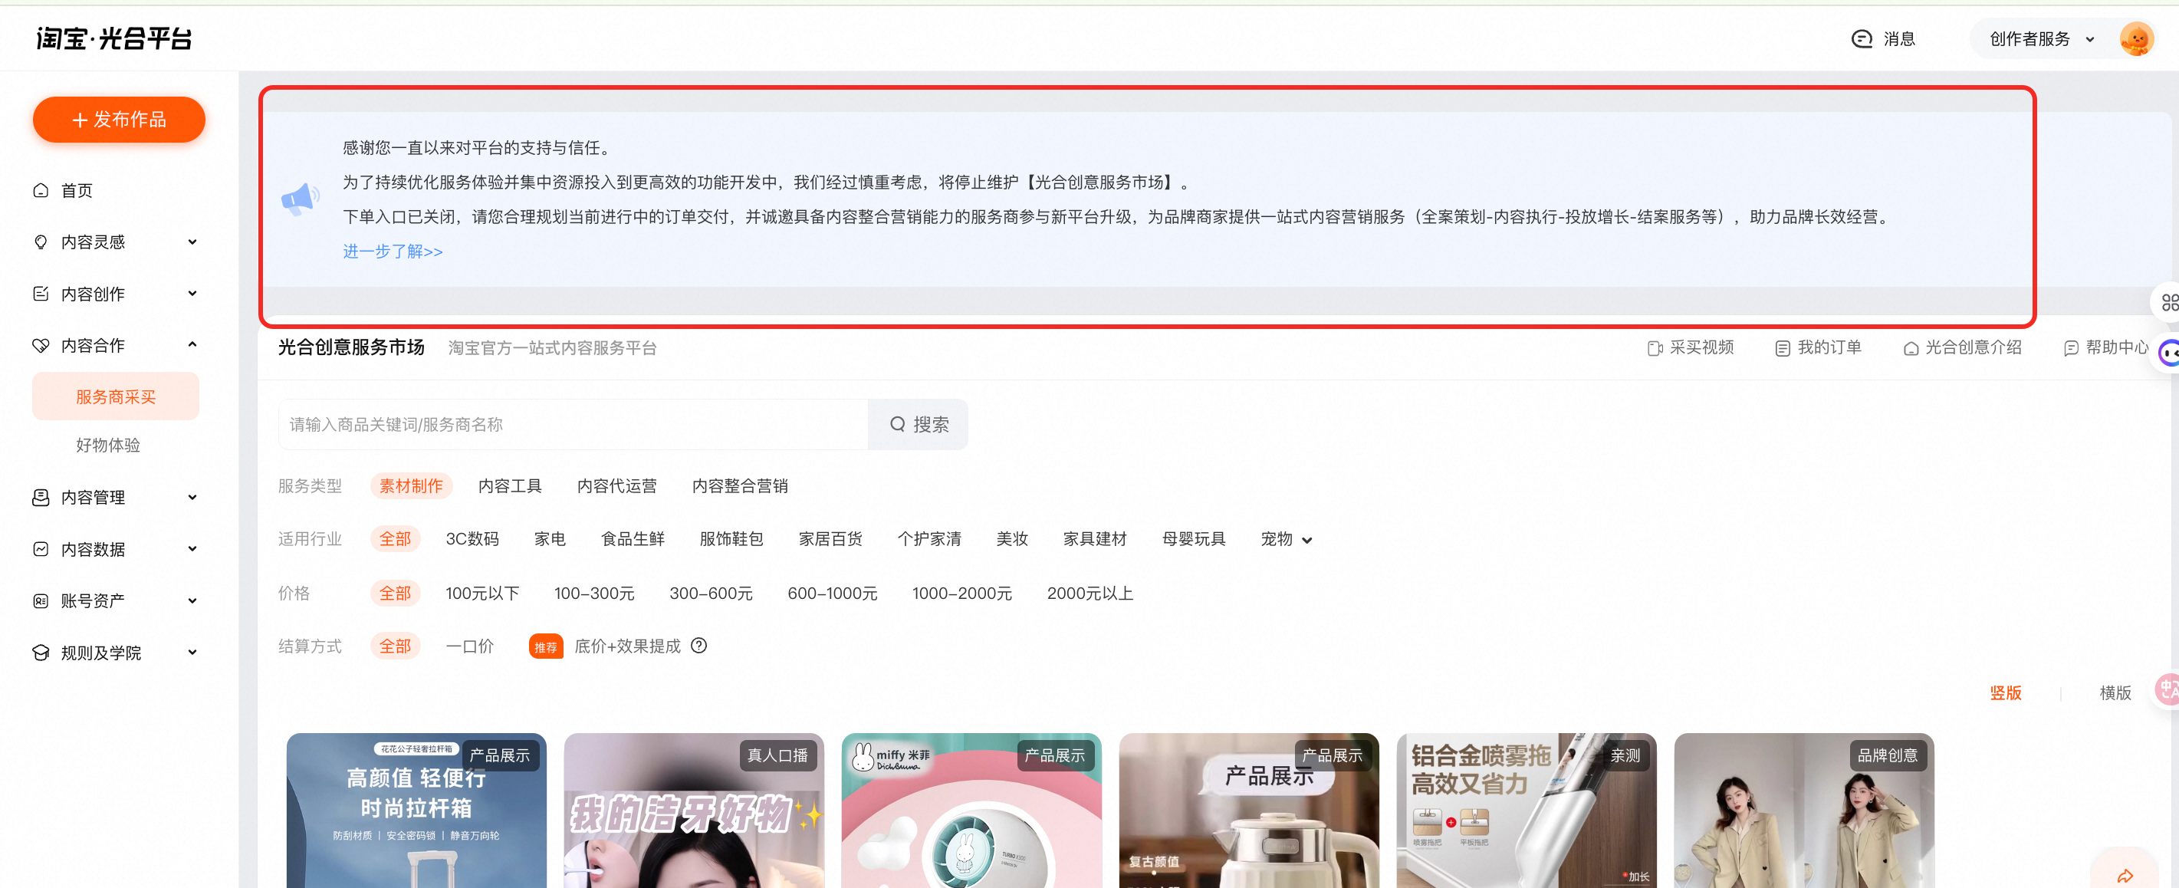The height and width of the screenshot is (888, 2179).
Task: Select the 素材制作 service type
Action: click(x=411, y=486)
